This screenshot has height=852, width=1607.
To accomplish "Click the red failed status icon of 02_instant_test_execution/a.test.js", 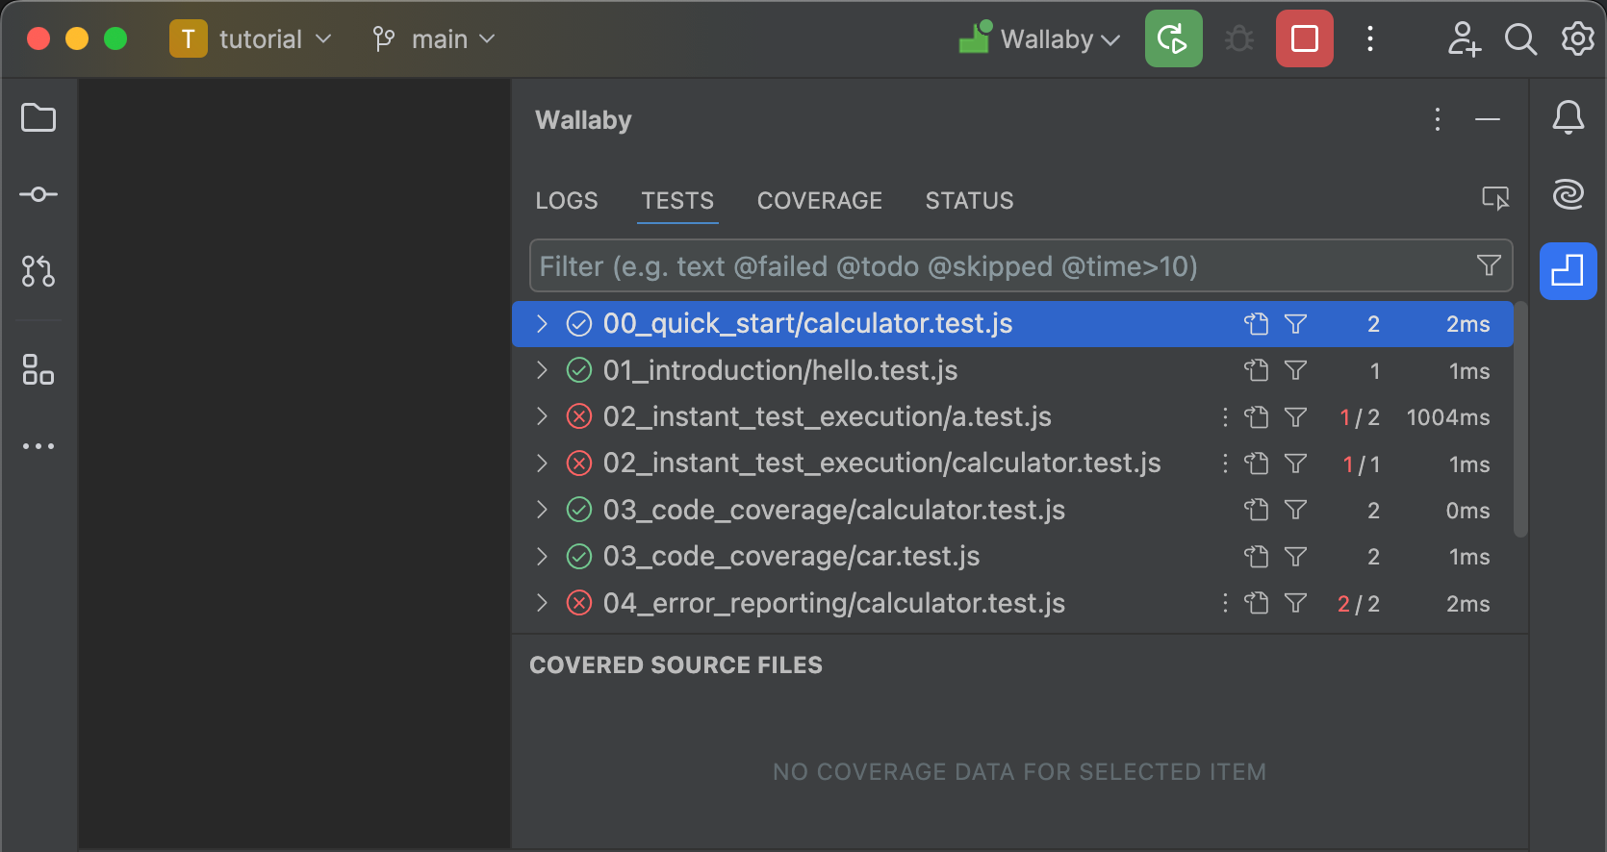I will coord(579,416).
